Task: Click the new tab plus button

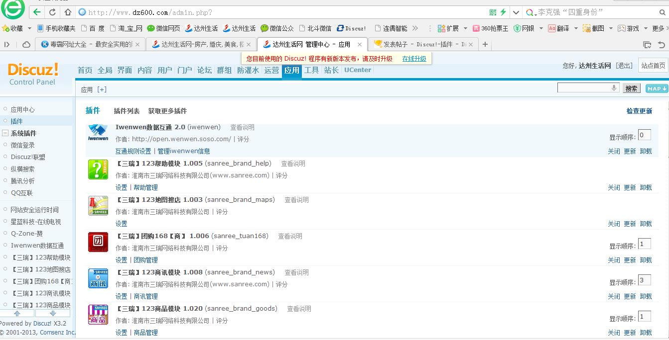Action: [485, 44]
